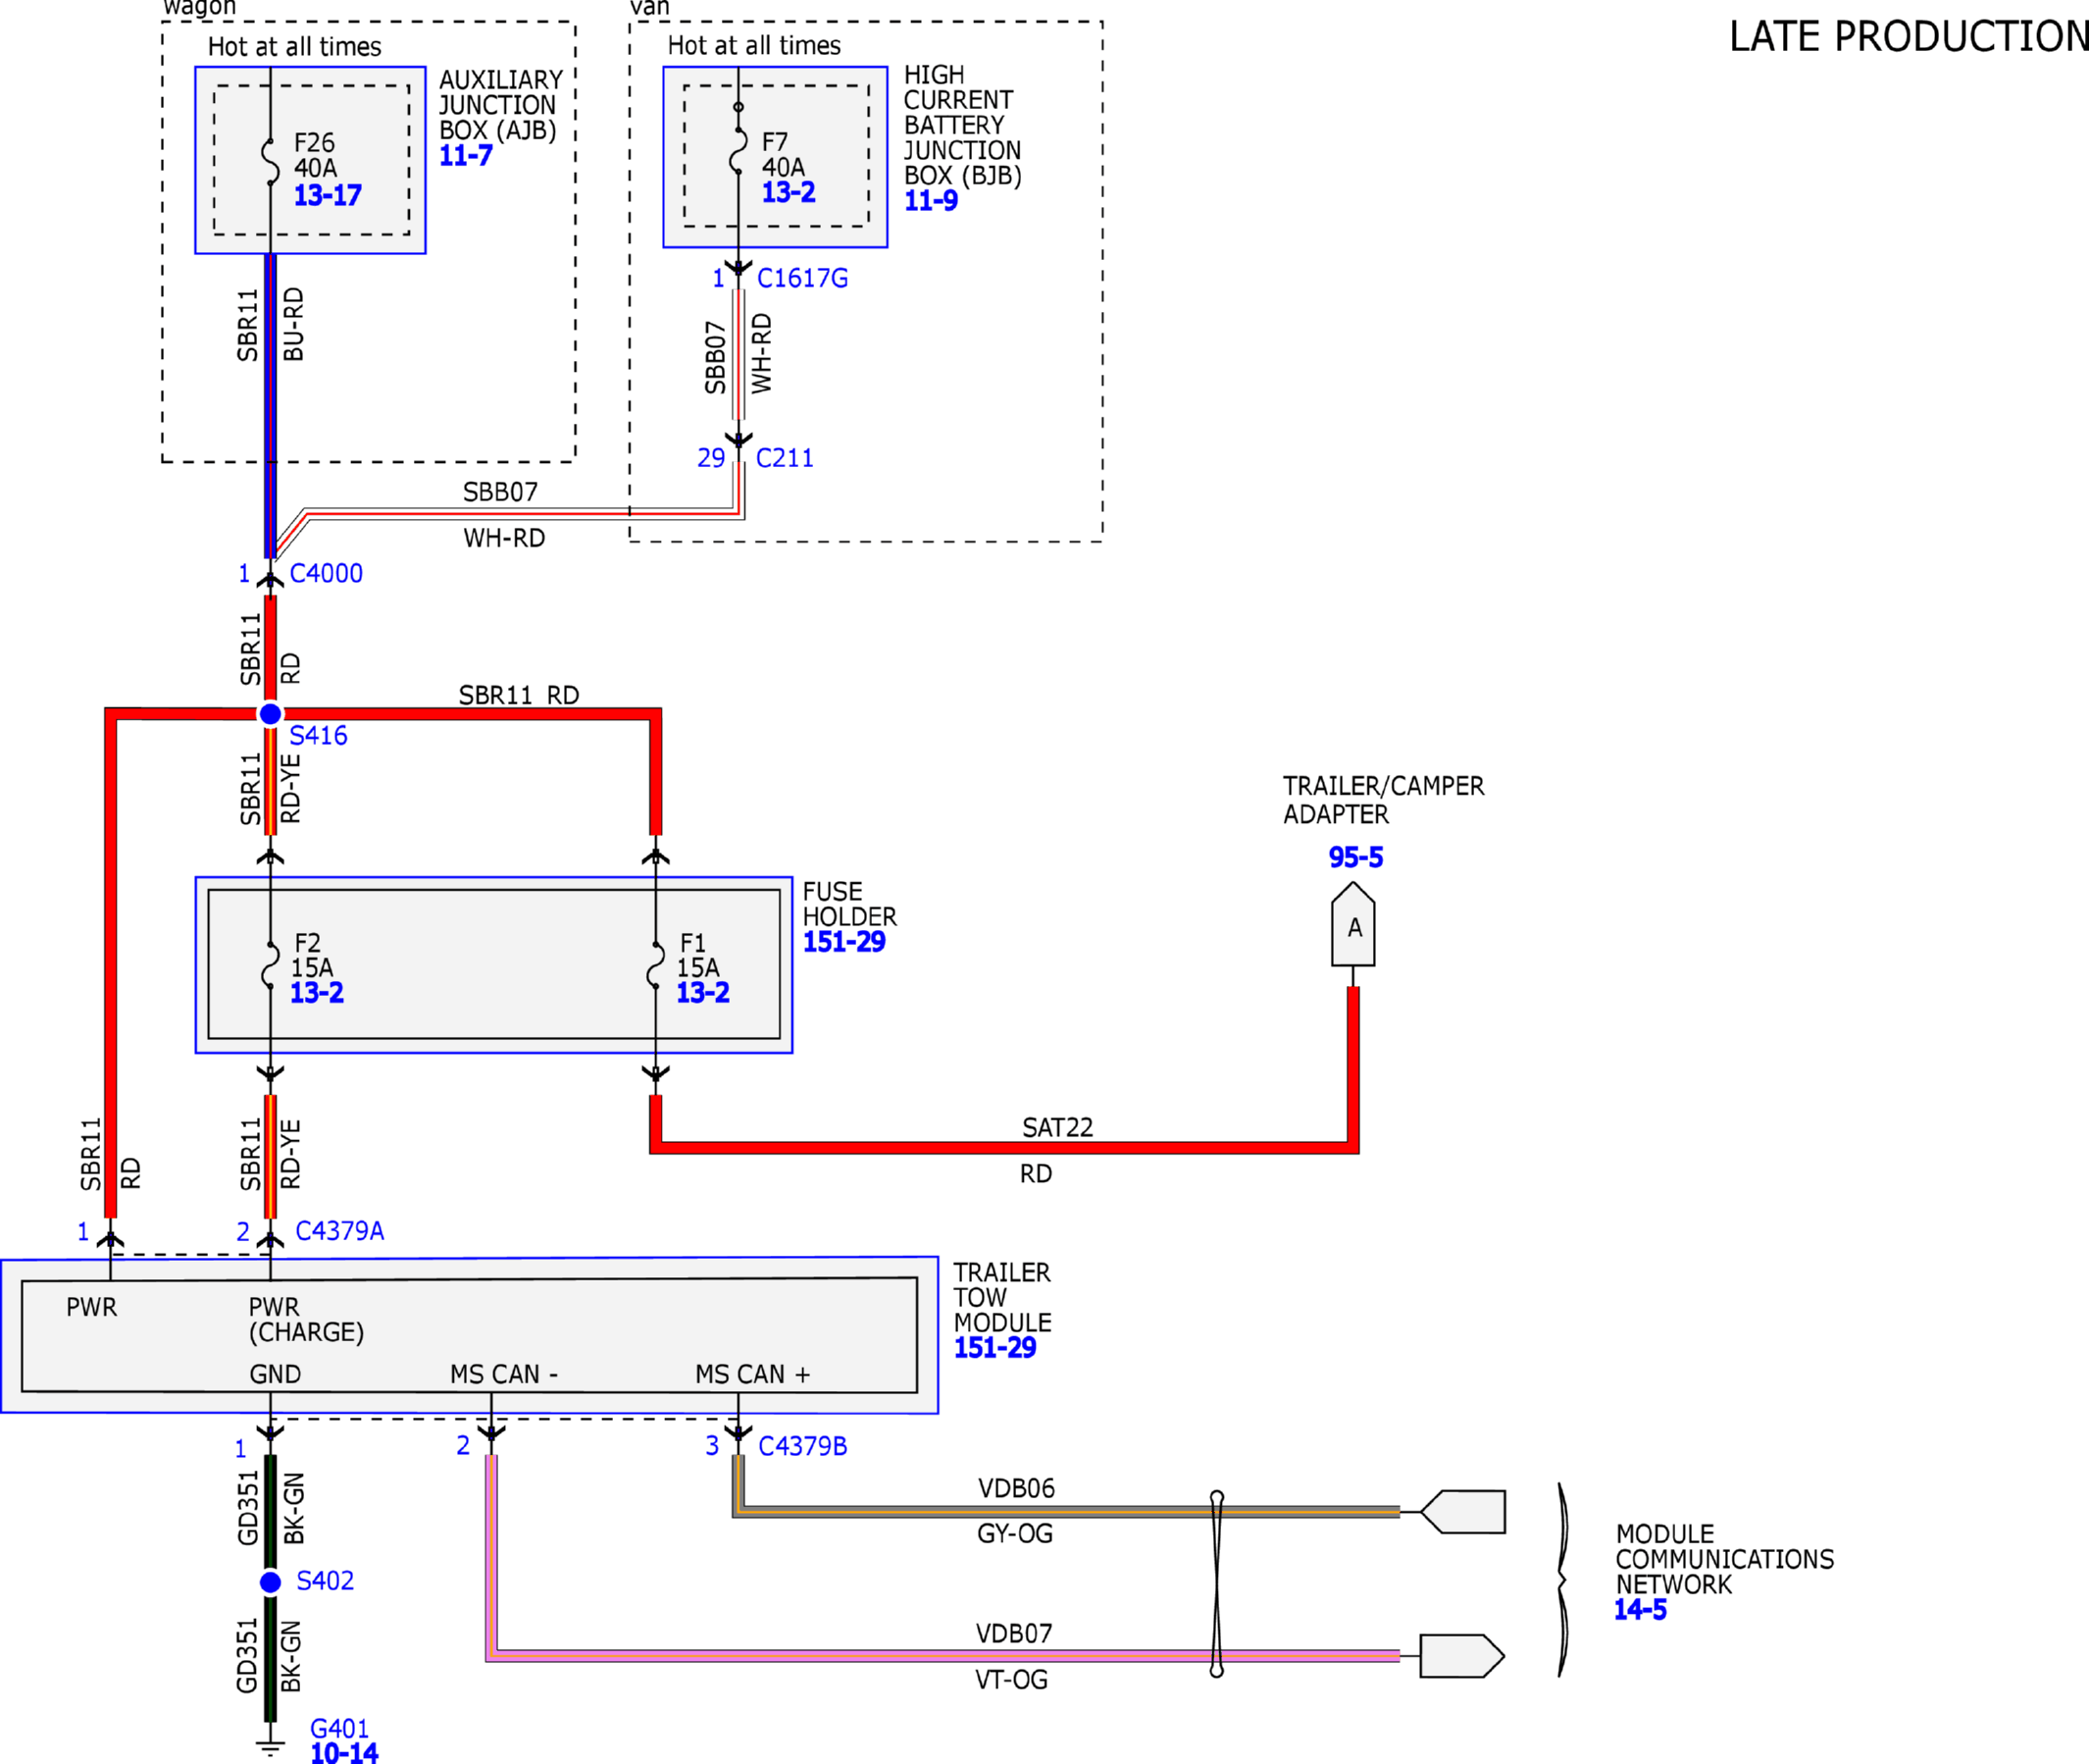Open the 13-2 reference under fuse F2

pyautogui.click(x=317, y=992)
